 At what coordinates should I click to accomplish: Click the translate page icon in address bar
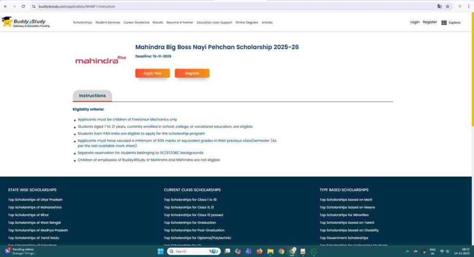pos(439,6)
